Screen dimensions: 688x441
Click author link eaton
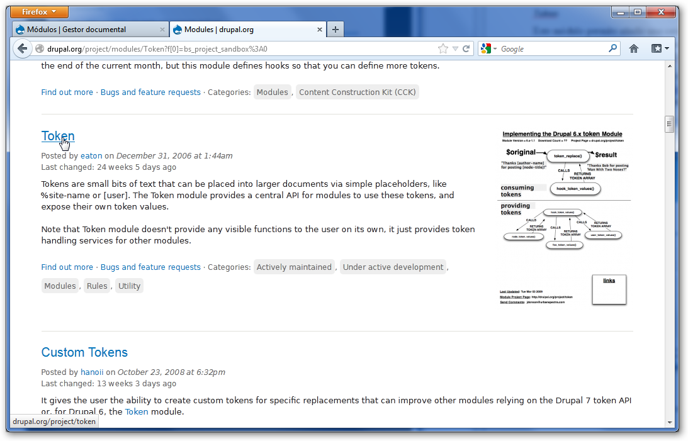(91, 156)
